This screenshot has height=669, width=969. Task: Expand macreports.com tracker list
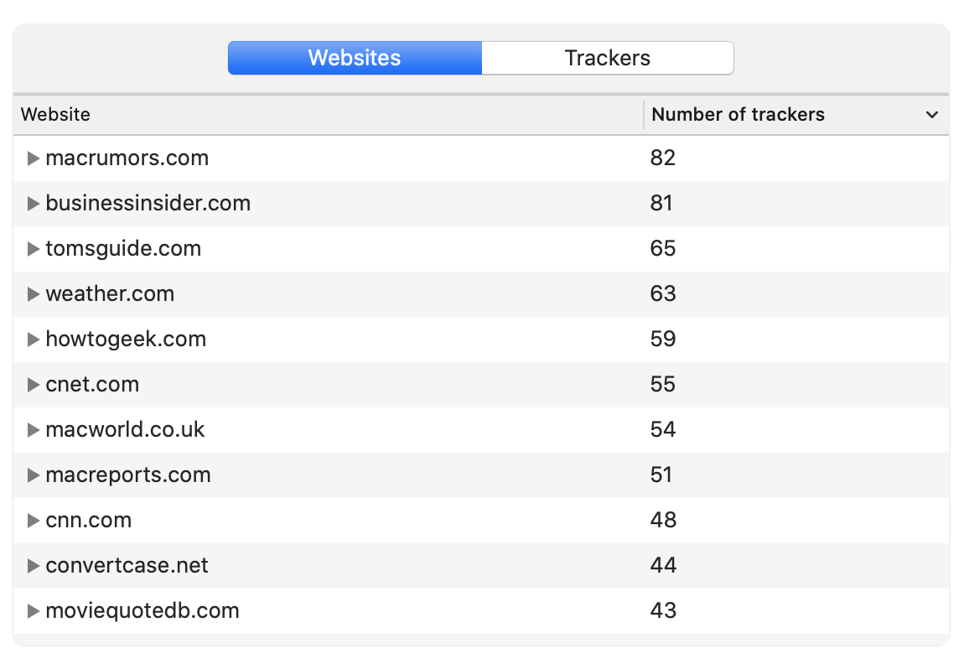[x=34, y=475]
